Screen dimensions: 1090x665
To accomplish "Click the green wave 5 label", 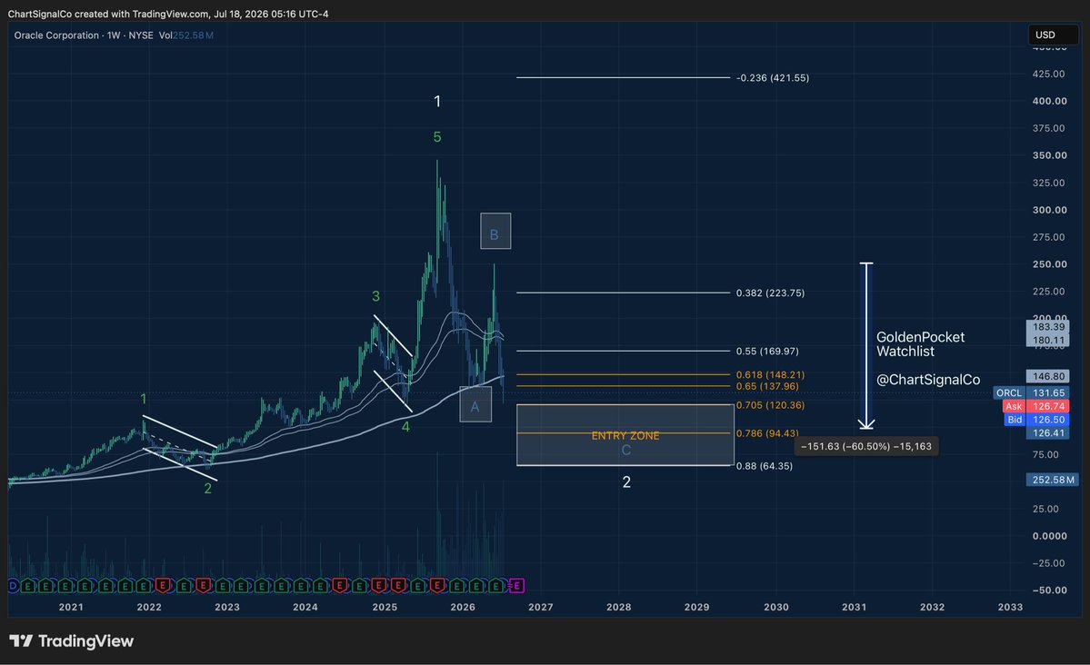I will [x=437, y=137].
